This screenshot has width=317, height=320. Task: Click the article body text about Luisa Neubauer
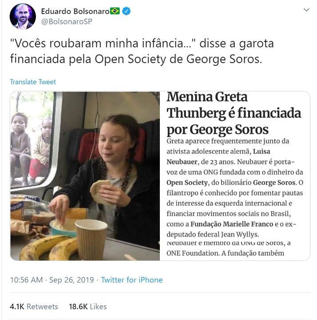(x=234, y=188)
